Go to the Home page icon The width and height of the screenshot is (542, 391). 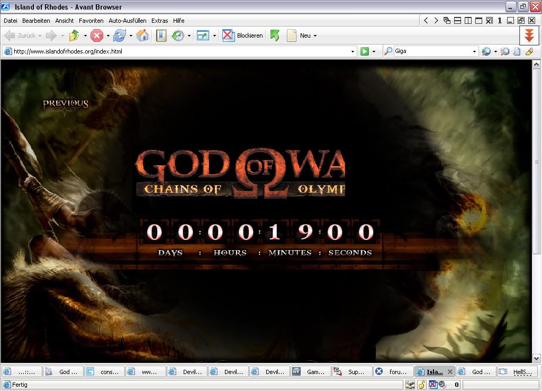click(x=142, y=35)
